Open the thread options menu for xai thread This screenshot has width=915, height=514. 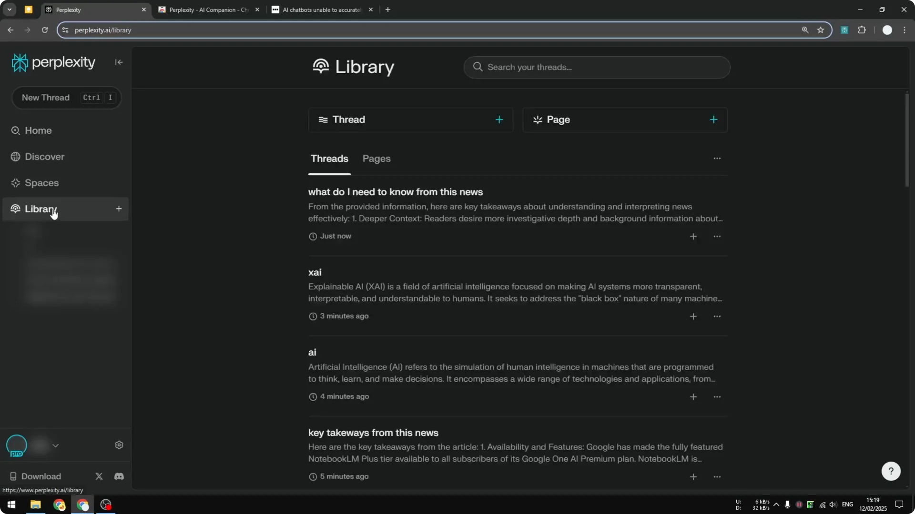point(717,316)
